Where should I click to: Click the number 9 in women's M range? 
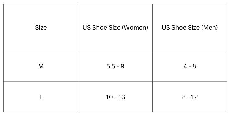tap(122, 66)
